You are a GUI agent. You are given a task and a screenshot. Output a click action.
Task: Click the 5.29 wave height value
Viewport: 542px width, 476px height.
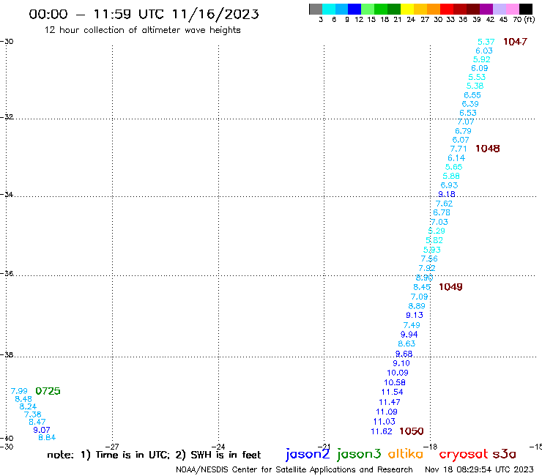(x=437, y=231)
